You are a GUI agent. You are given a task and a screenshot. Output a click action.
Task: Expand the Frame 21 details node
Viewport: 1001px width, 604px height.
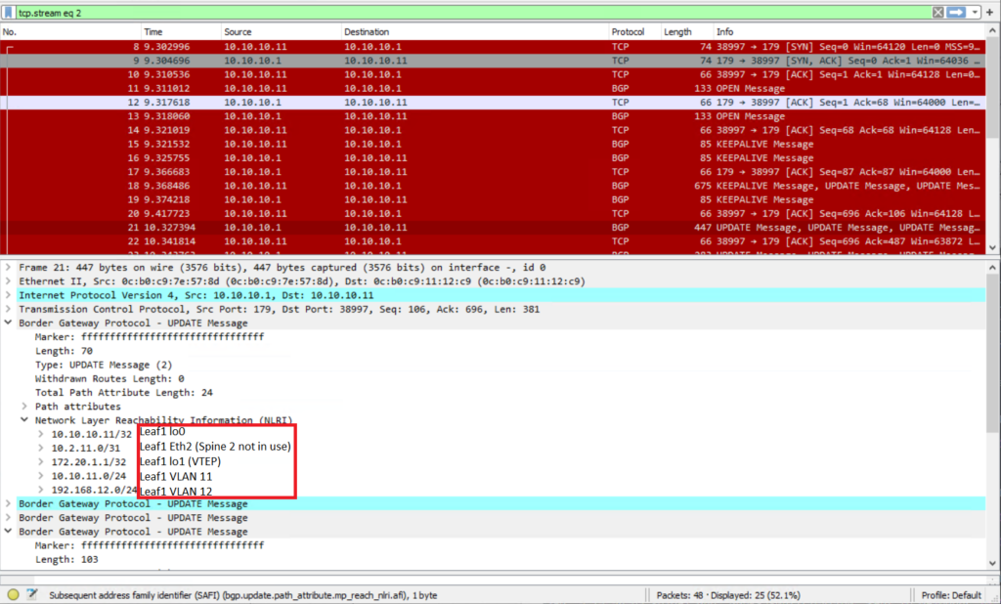[7, 267]
